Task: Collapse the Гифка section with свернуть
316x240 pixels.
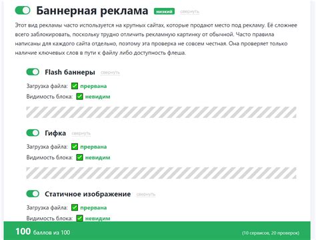Action: 81,133
